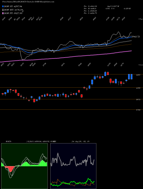143x189 pixels.
Task: Click the ADX (14 day) values text
Action: 80,141
